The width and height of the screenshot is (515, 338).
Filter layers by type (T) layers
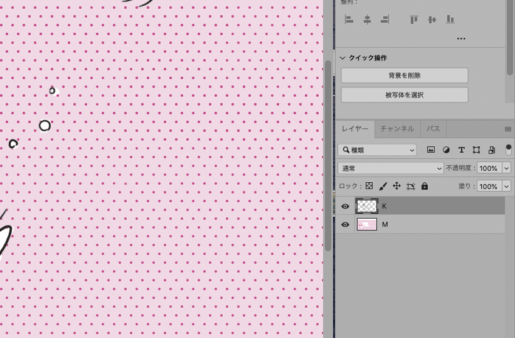[x=462, y=150]
